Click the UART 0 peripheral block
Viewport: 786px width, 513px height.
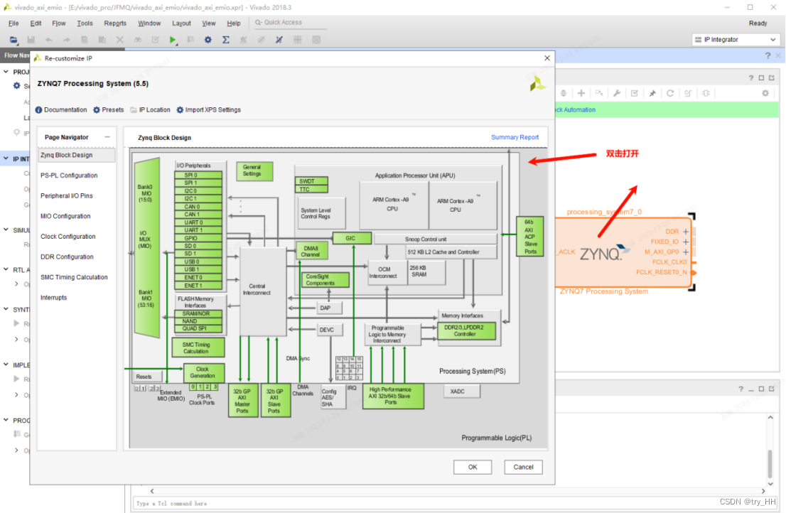pos(198,222)
